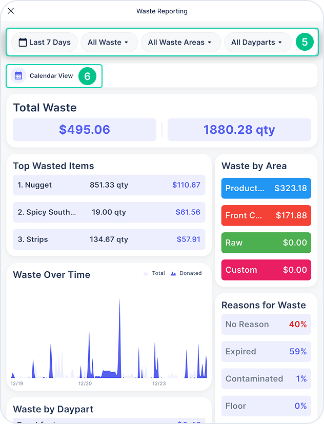Click the Expired 59% reason row
This screenshot has height=424, width=324.
tap(266, 352)
